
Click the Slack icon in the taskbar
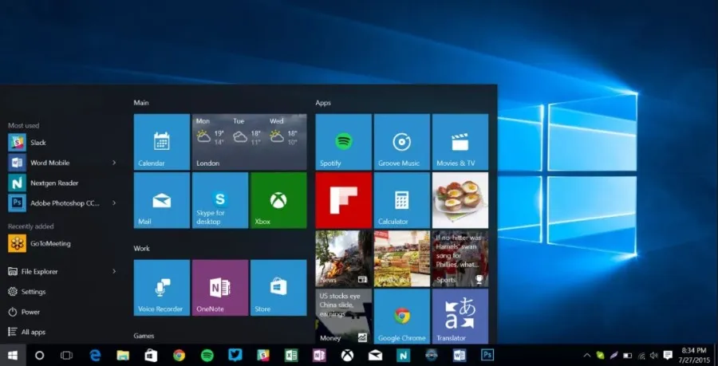tap(262, 355)
